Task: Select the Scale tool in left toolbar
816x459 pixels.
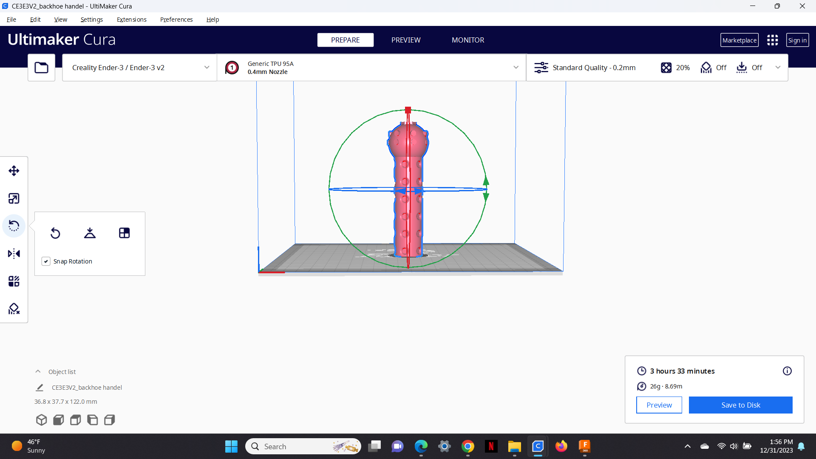Action: [x=14, y=198]
